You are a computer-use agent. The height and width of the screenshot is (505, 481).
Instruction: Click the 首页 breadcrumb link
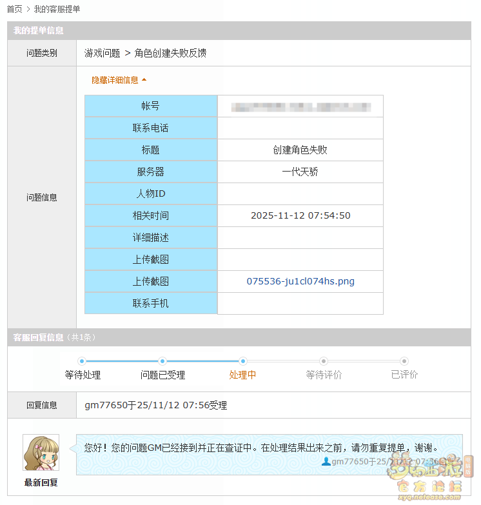(14, 9)
